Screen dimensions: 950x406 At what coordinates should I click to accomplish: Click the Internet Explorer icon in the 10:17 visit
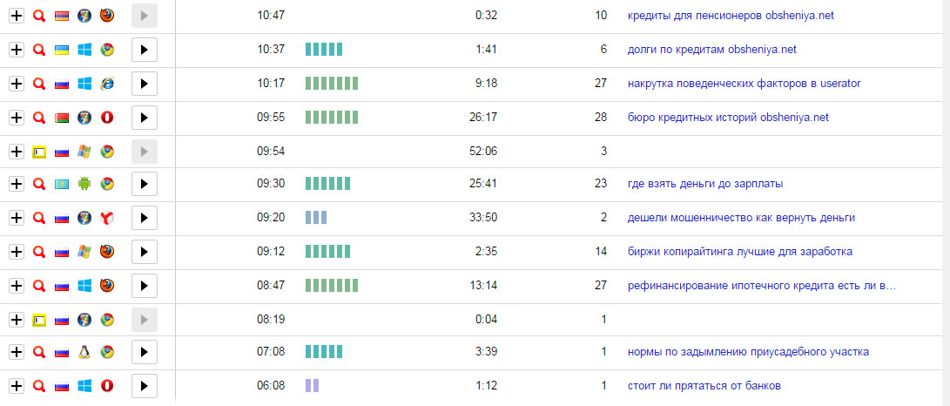[107, 84]
